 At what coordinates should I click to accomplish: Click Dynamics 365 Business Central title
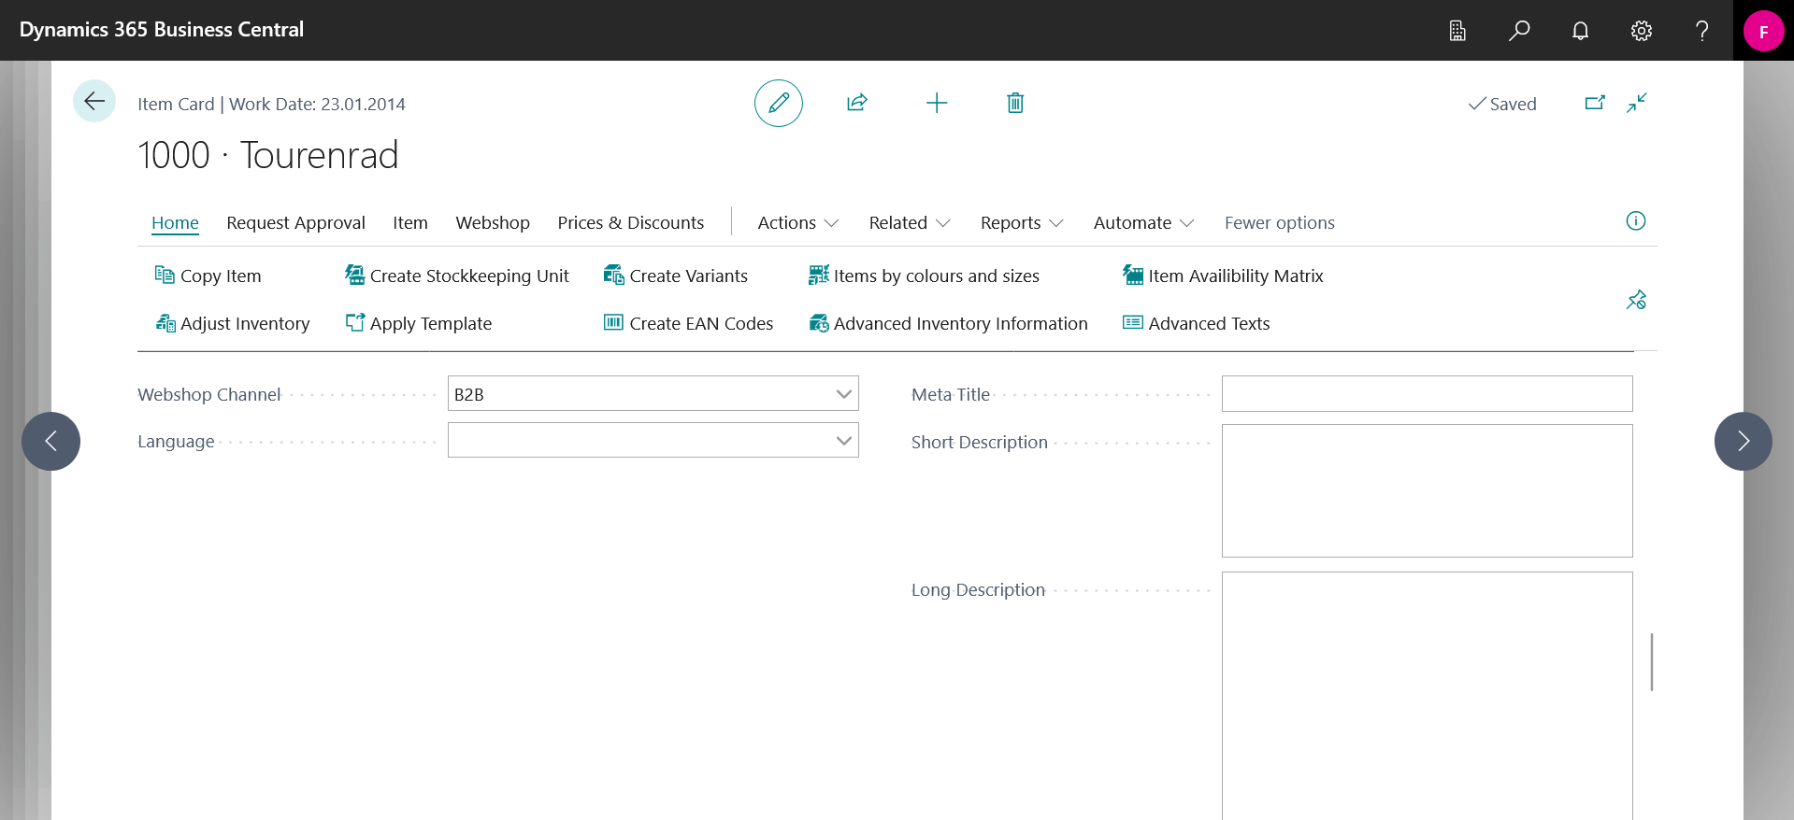coord(162,30)
